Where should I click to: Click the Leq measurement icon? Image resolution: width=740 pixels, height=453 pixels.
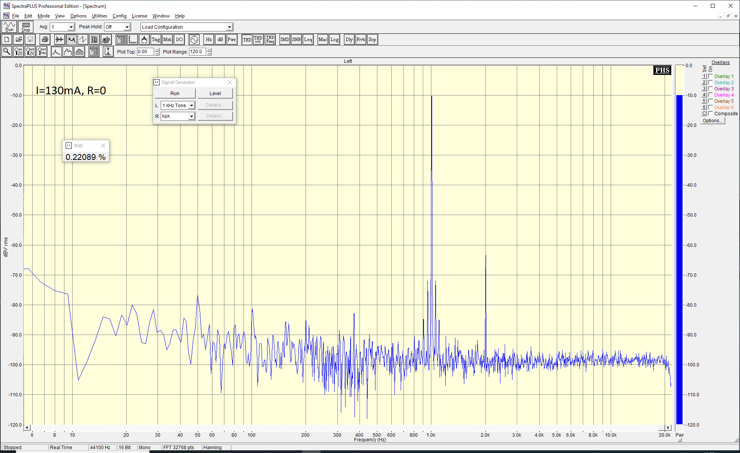pyautogui.click(x=308, y=40)
